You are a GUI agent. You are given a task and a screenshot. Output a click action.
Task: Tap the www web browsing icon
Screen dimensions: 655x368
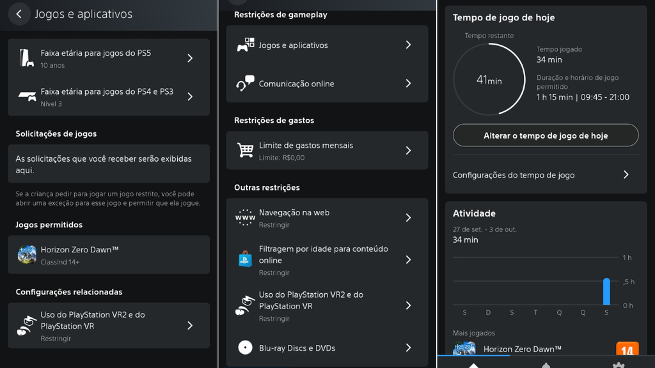click(245, 218)
